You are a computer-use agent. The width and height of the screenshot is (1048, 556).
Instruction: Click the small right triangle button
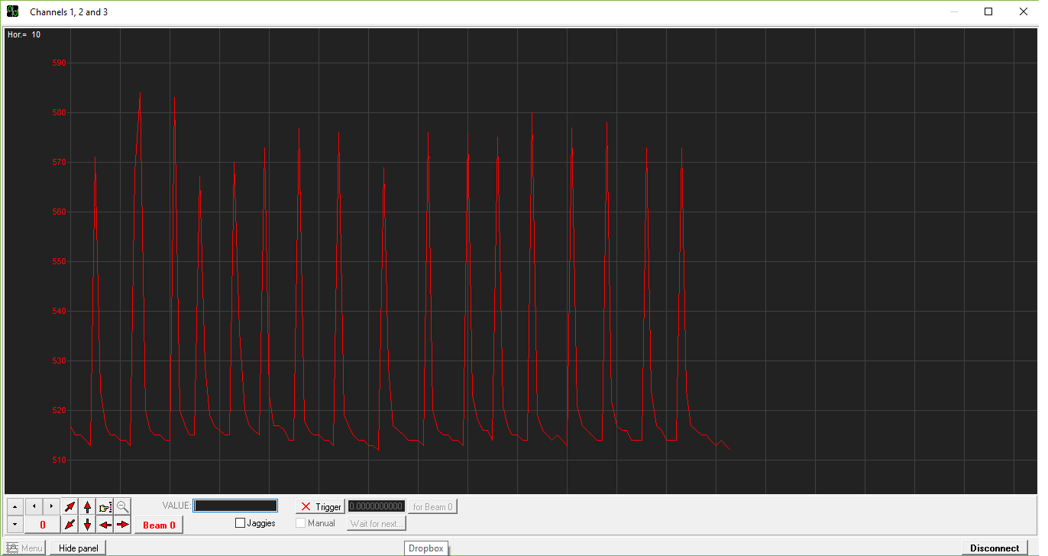coord(51,506)
